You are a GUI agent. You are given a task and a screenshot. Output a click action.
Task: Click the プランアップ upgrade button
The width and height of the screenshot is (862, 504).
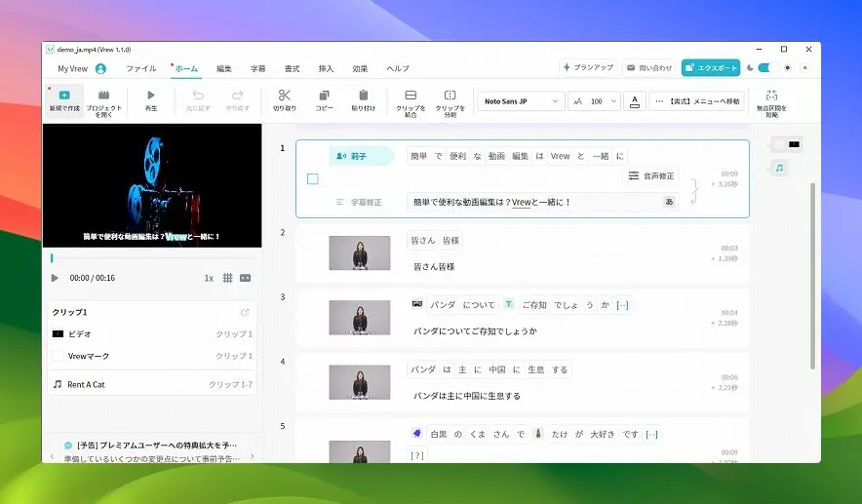pos(588,67)
